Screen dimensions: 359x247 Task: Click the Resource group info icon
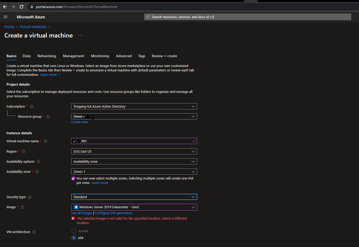(48, 116)
